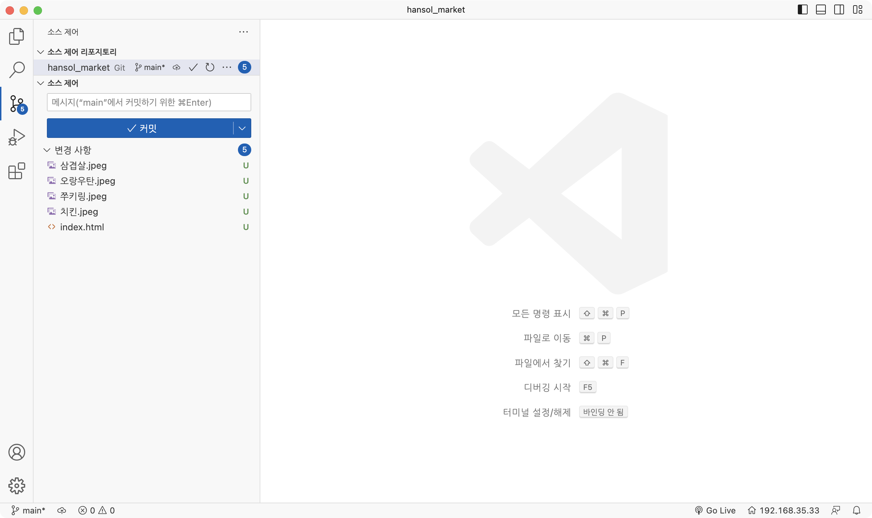This screenshot has width=872, height=518.
Task: Click the 모든 명령 표시 shortcut text
Action: pos(541,313)
